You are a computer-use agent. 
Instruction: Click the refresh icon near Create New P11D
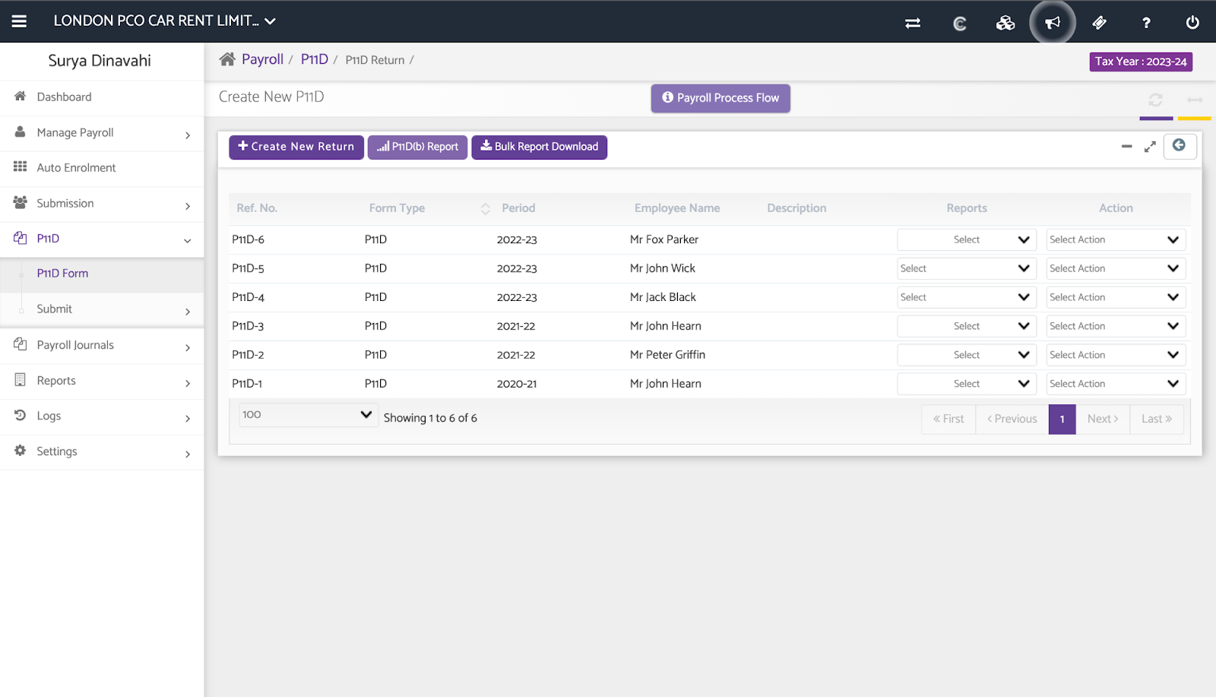pyautogui.click(x=1155, y=100)
